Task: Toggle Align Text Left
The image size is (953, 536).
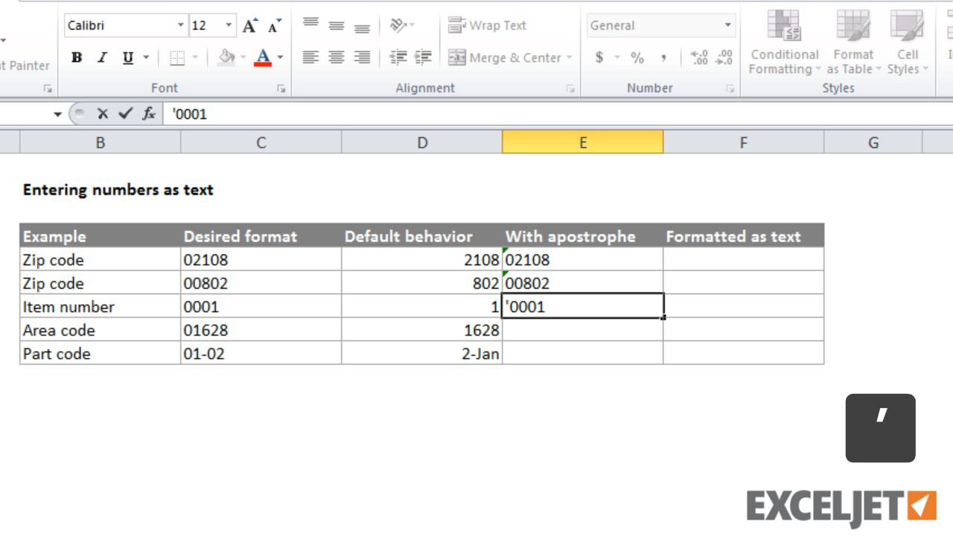Action: click(x=310, y=57)
